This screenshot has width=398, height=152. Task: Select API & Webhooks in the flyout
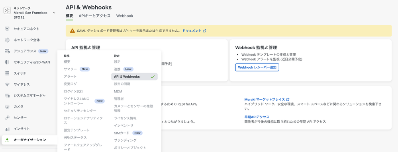pyautogui.click(x=134, y=77)
